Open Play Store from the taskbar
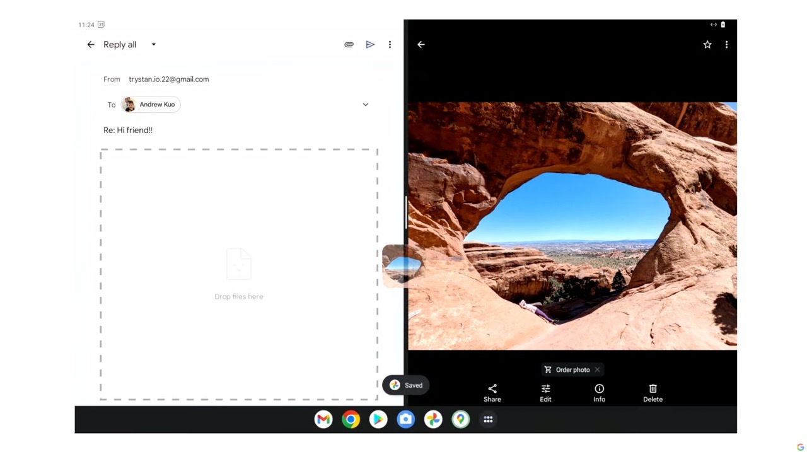 click(378, 419)
